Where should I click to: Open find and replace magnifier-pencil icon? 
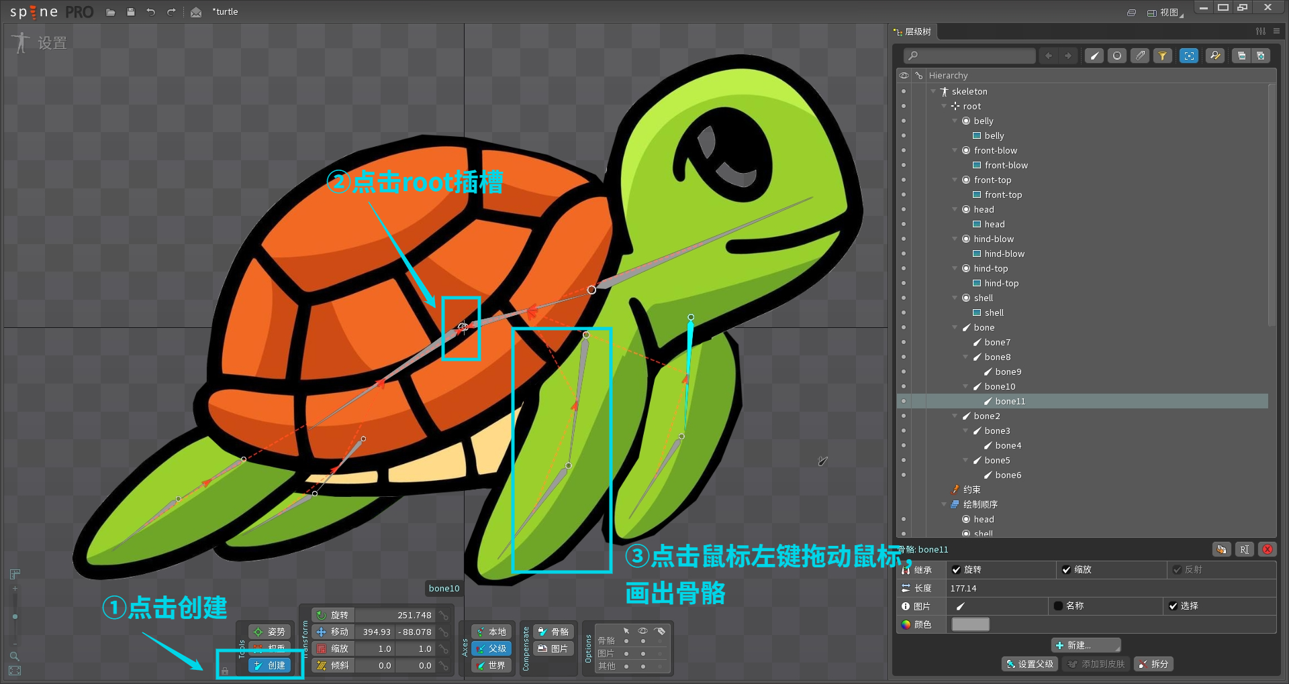(x=1215, y=56)
